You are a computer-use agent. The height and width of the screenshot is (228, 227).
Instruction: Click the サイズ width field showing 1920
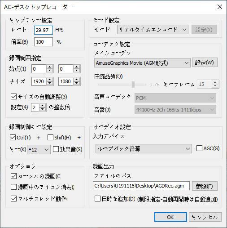[x=39, y=81]
